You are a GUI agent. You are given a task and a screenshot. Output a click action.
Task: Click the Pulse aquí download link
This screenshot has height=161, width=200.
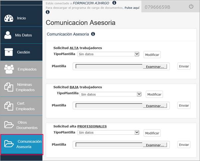[132, 8]
